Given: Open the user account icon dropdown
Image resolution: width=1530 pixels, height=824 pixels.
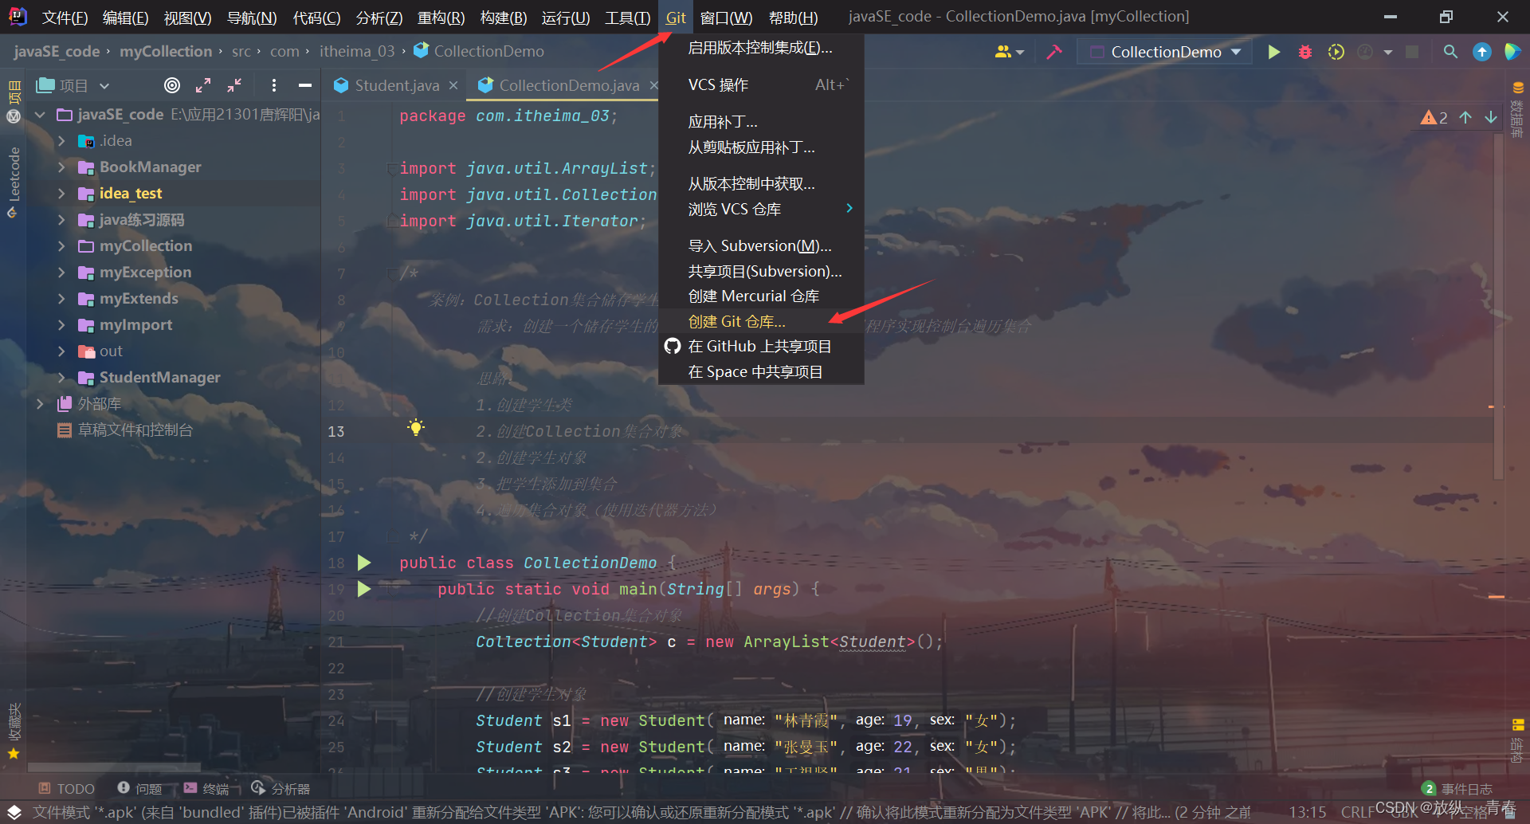Looking at the screenshot, I should 1009,52.
